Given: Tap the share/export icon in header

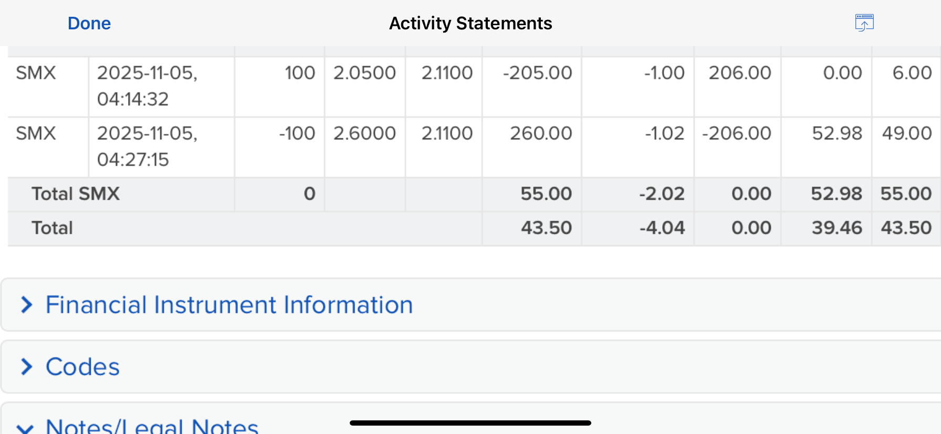Looking at the screenshot, I should coord(864,23).
